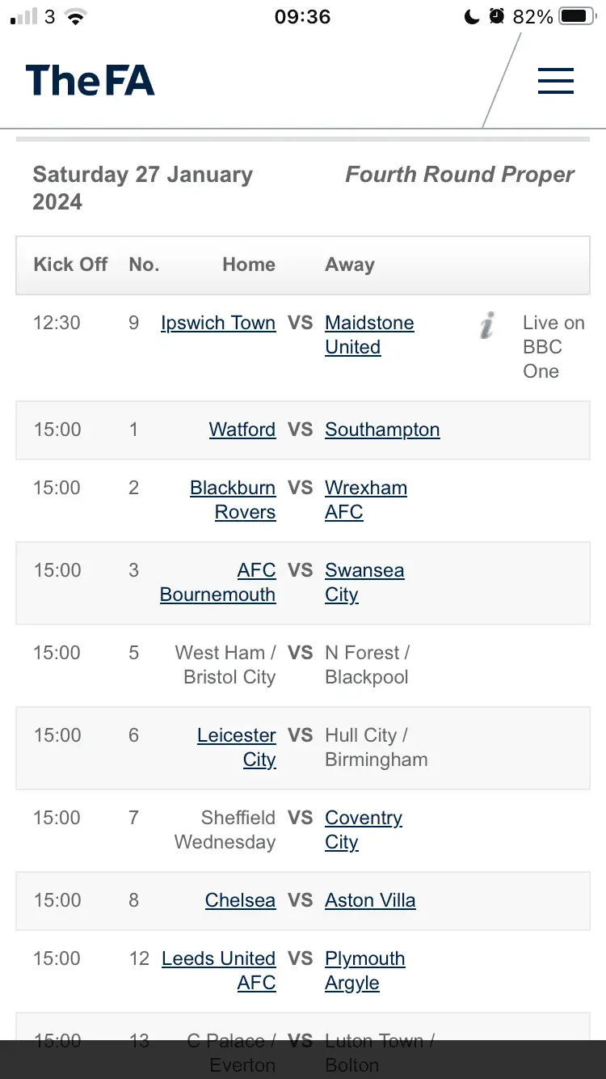The height and width of the screenshot is (1079, 606).
Task: Open AFC Bournemouth team link
Action: click(218, 582)
